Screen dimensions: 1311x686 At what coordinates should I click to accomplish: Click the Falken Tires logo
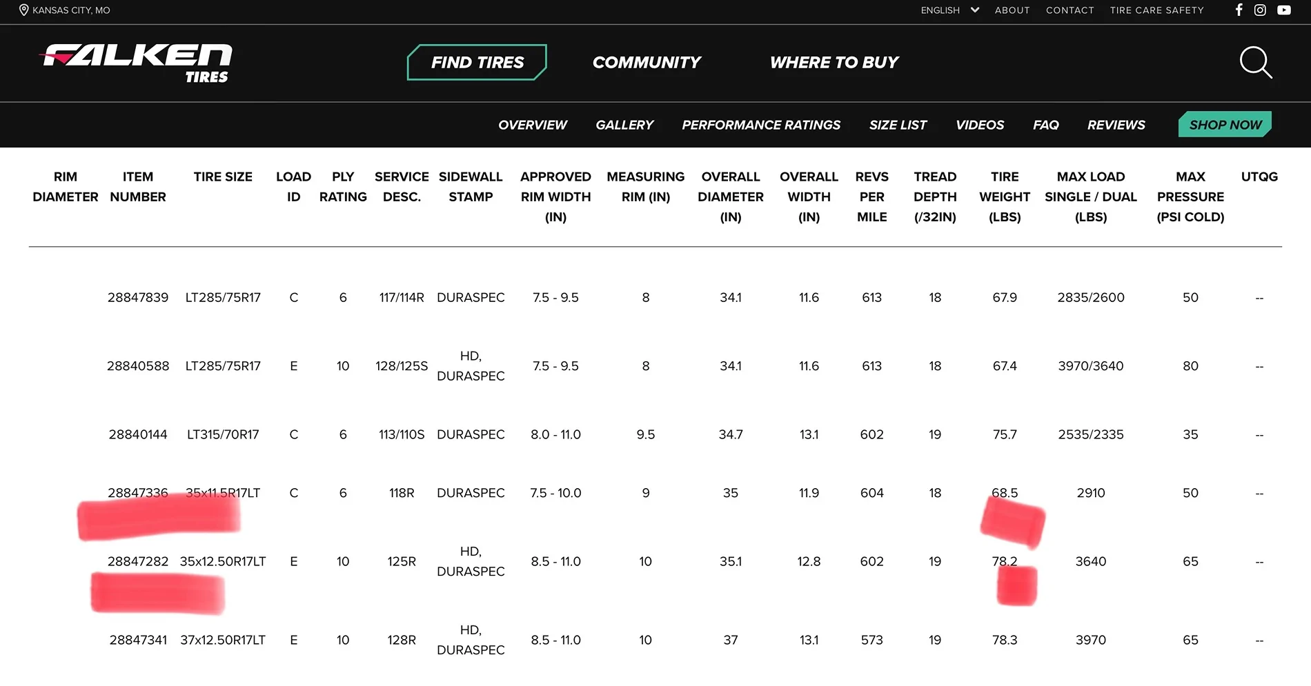[137, 63]
